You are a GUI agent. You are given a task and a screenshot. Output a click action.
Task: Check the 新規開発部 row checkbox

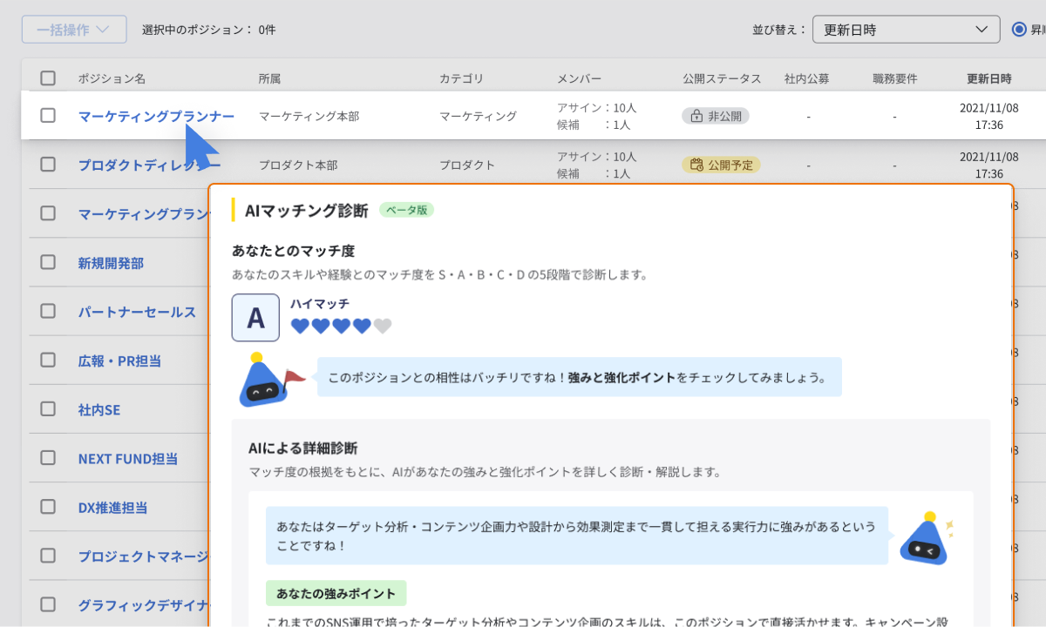coord(48,262)
